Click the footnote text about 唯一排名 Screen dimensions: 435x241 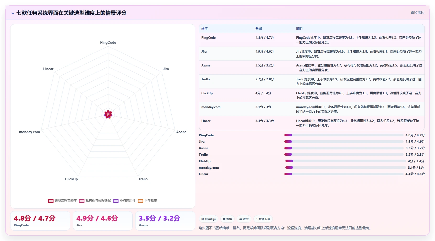[x=285, y=228]
